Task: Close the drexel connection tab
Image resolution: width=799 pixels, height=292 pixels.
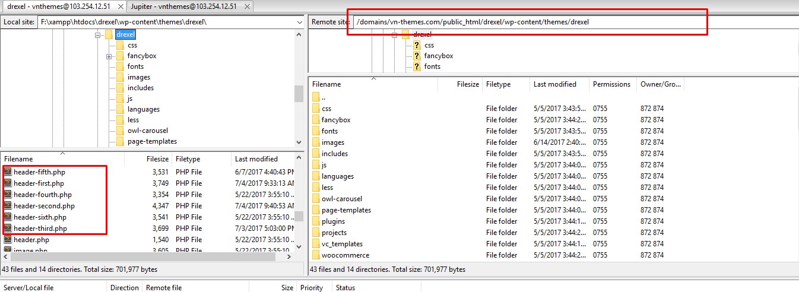Action: coord(121,6)
